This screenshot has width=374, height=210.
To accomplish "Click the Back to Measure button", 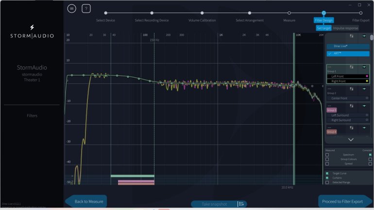I will 86,201.
